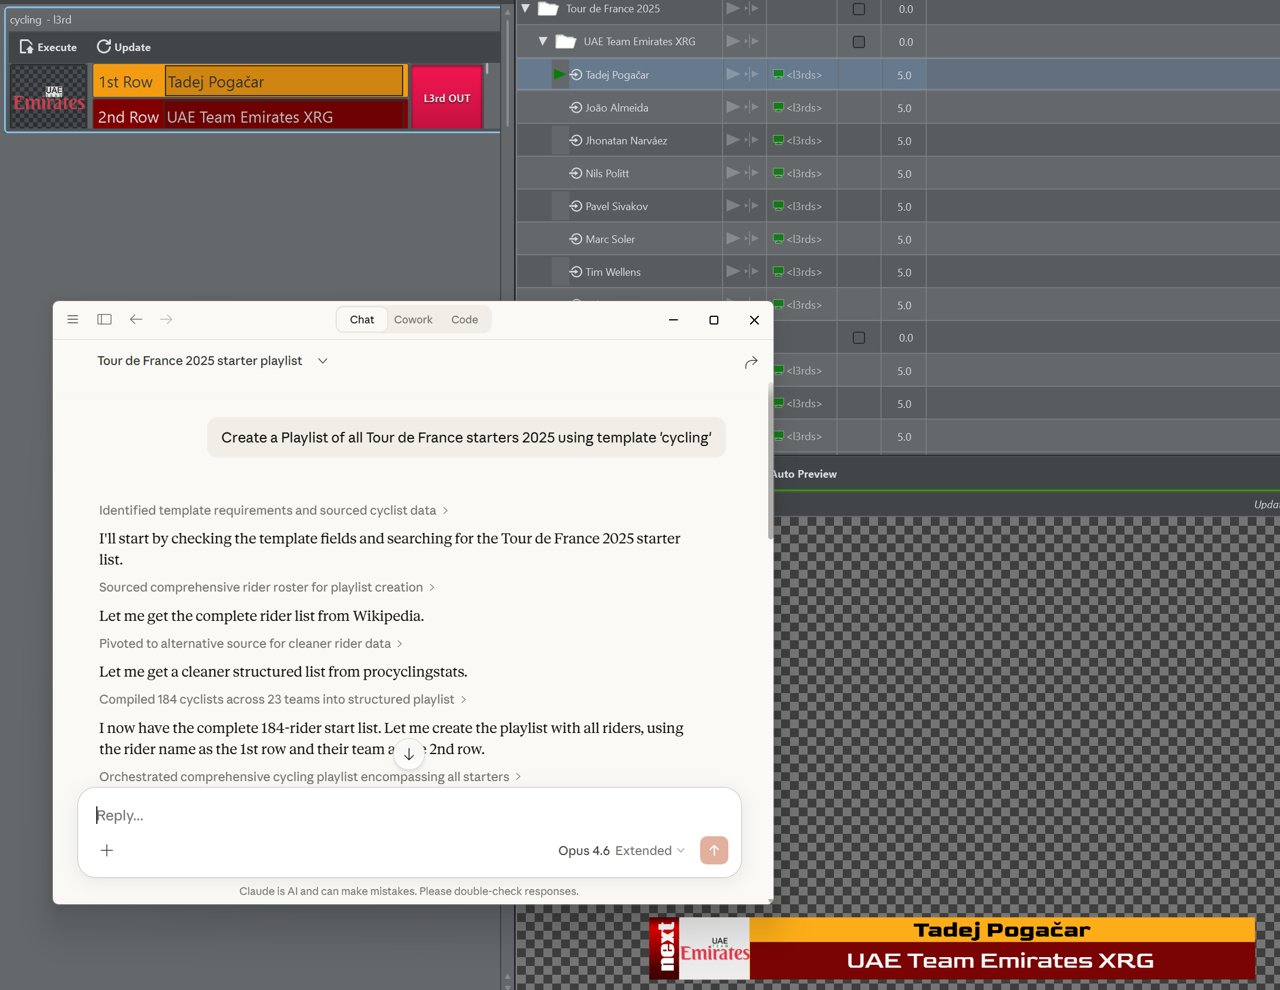Switch to the Chat tab
Viewport: 1280px width, 990px height.
click(362, 319)
